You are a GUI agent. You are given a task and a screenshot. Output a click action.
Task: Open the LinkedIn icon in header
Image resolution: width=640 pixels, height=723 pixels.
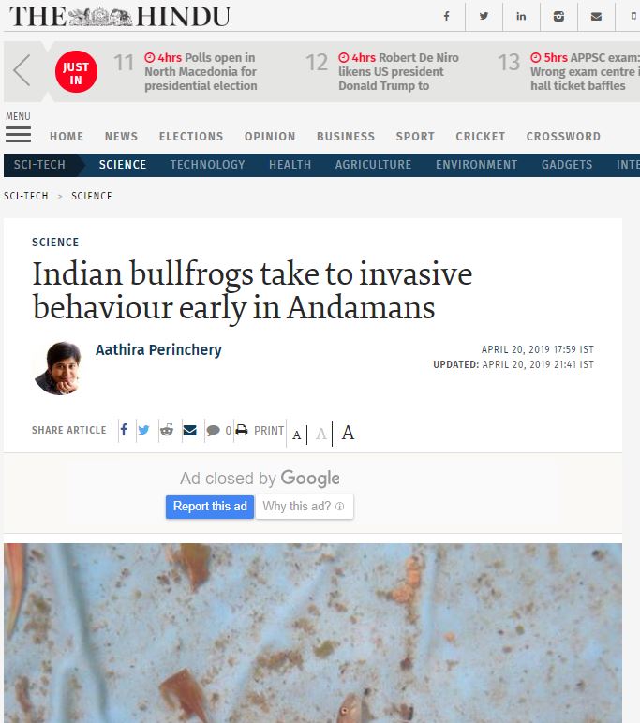pyautogui.click(x=521, y=17)
